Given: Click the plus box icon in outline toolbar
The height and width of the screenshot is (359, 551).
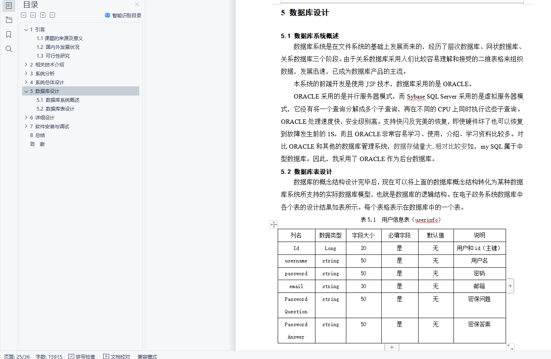Looking at the screenshot, I should [43, 15].
